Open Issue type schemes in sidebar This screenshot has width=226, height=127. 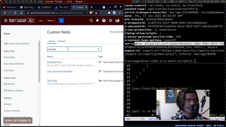pos(13,64)
